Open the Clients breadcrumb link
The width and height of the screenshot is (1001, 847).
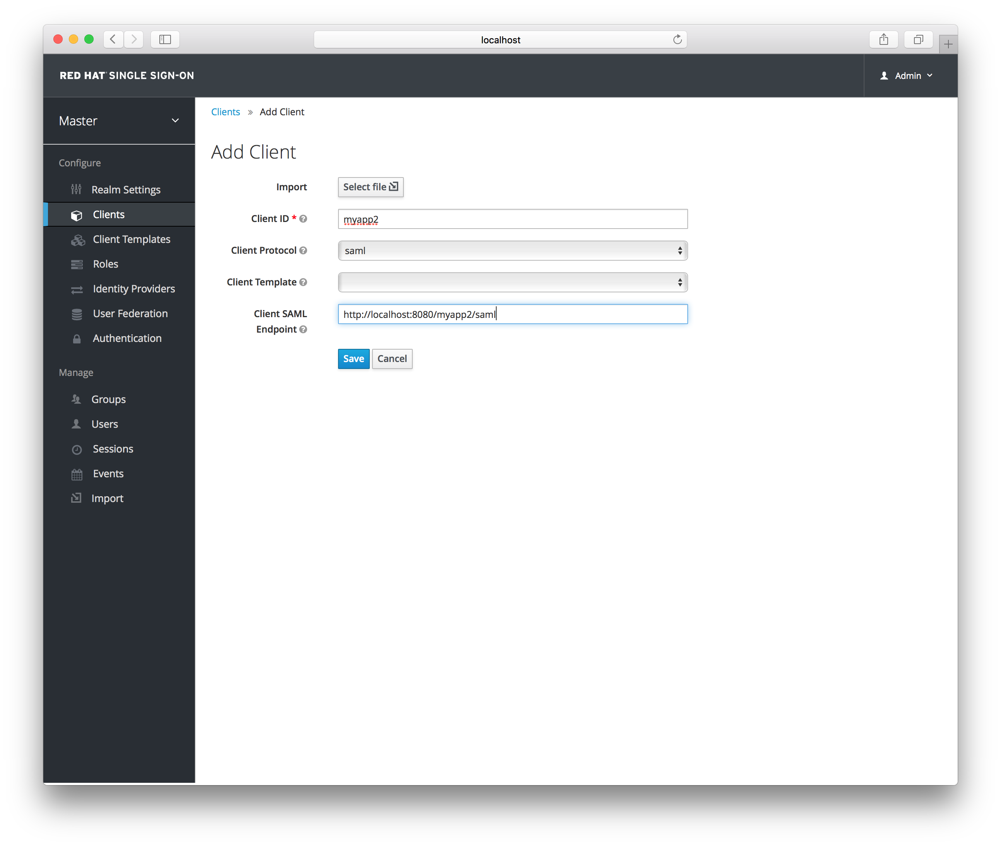click(x=225, y=111)
